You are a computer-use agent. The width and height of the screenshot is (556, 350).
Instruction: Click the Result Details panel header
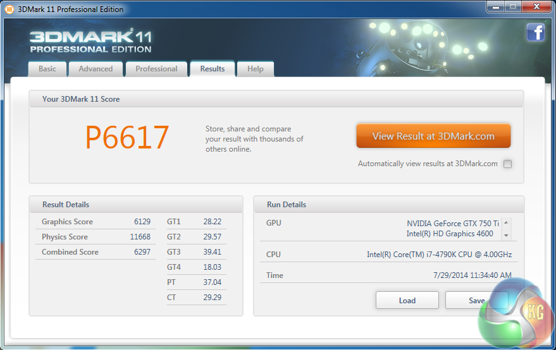(x=136, y=205)
